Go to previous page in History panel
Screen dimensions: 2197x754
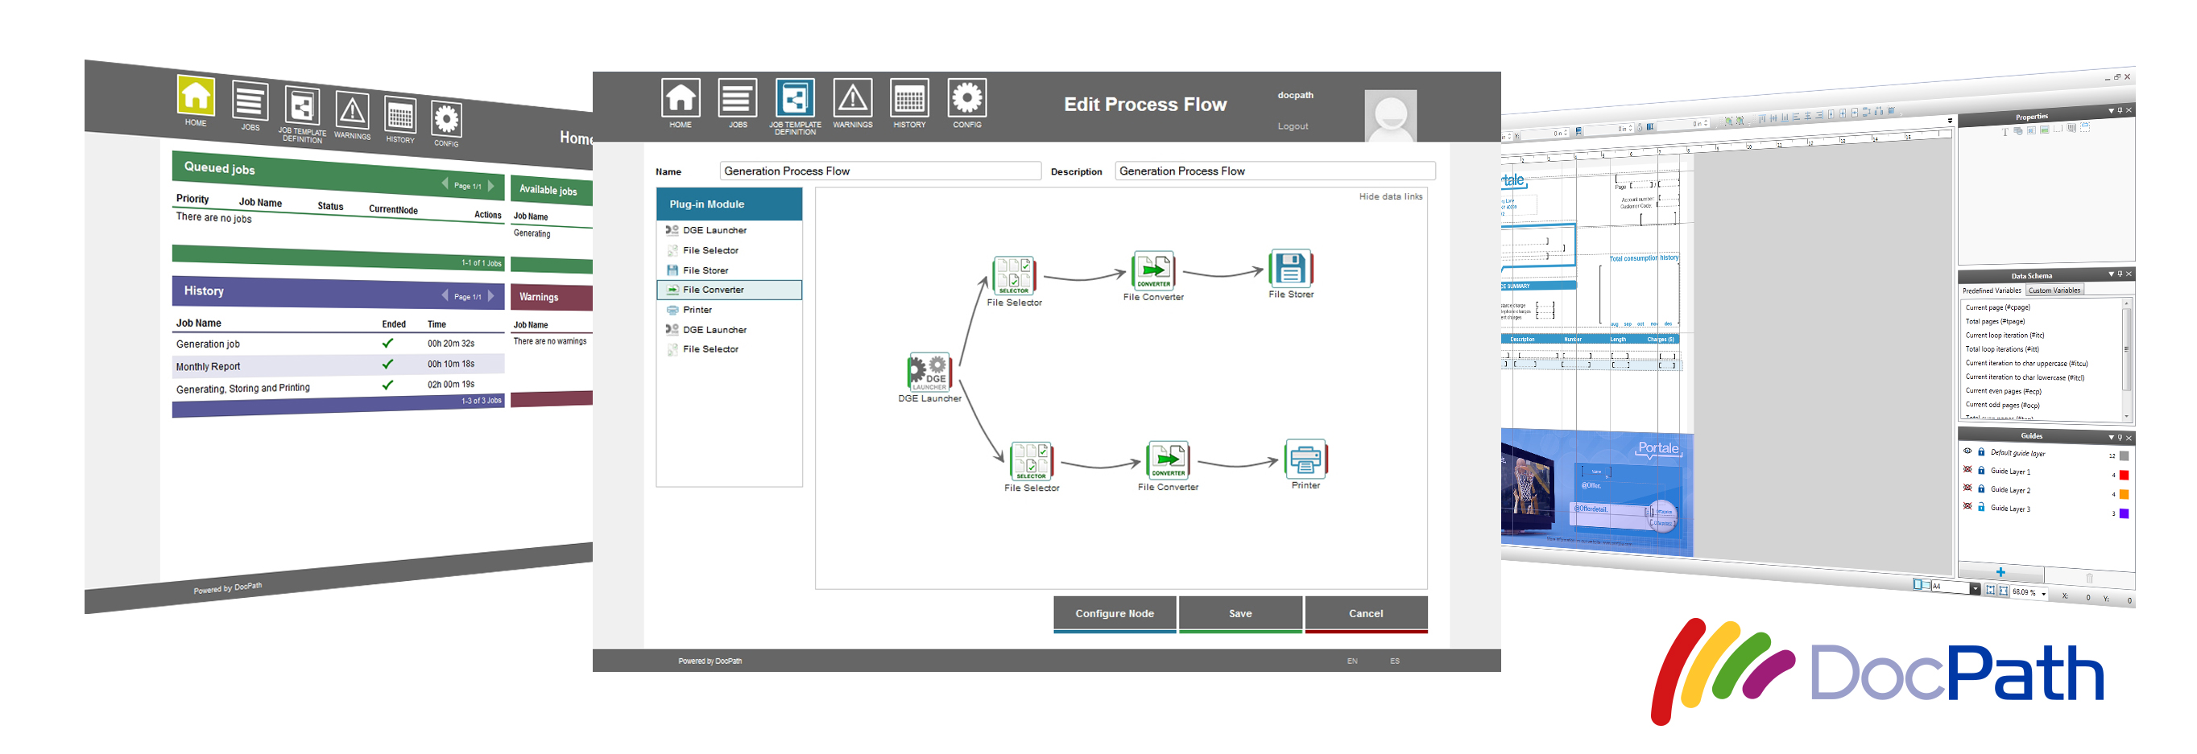pyautogui.click(x=445, y=295)
